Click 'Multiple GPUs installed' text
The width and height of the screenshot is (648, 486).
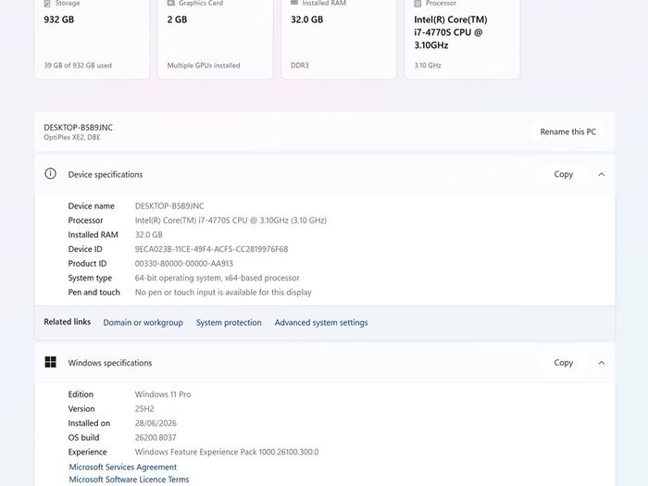coord(204,66)
